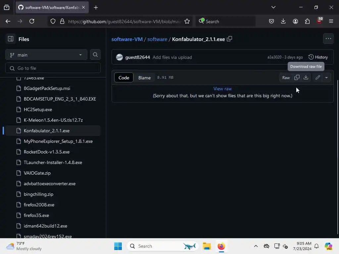Copy raw file contents icon
Screen dimensions: 339x254
pyautogui.click(x=297, y=77)
